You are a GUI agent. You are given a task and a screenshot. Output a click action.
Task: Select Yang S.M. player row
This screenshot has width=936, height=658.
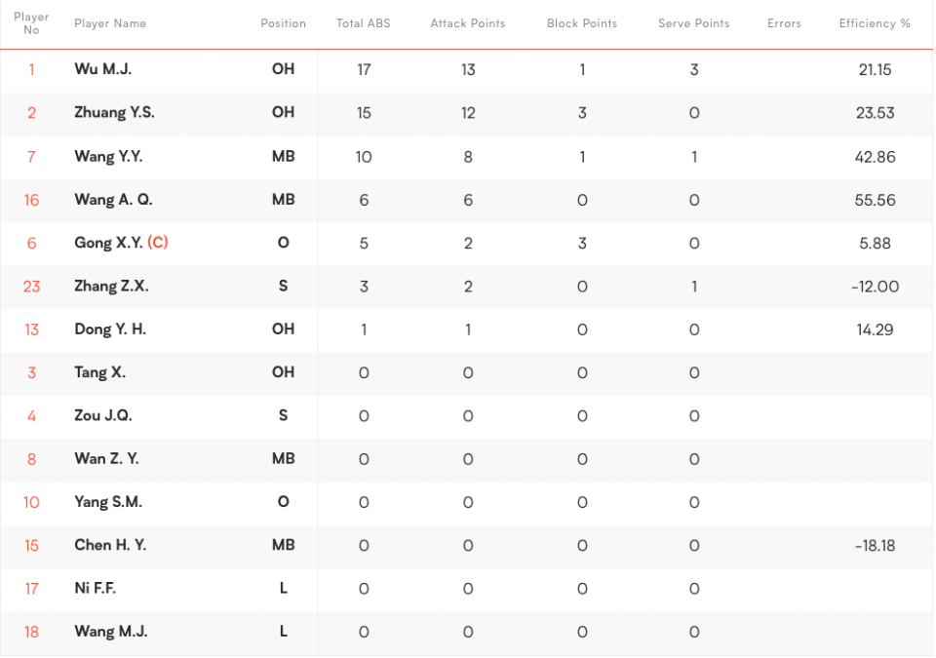click(x=107, y=502)
